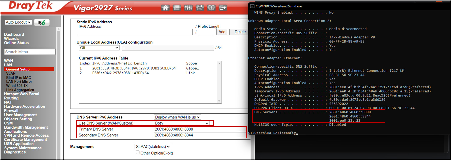Open the book manual icon

pyautogui.click(x=211, y=8)
